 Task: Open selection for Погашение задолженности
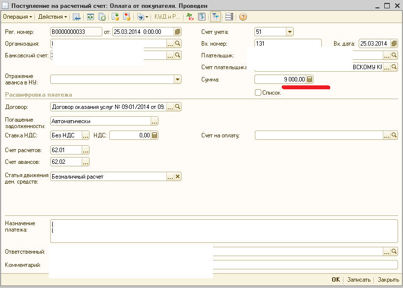(x=155, y=121)
